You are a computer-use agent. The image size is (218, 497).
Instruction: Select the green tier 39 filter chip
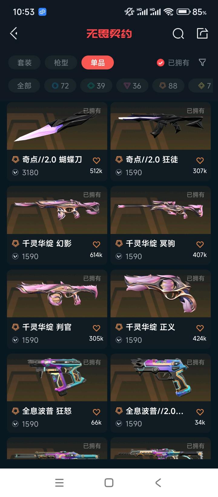point(96,86)
